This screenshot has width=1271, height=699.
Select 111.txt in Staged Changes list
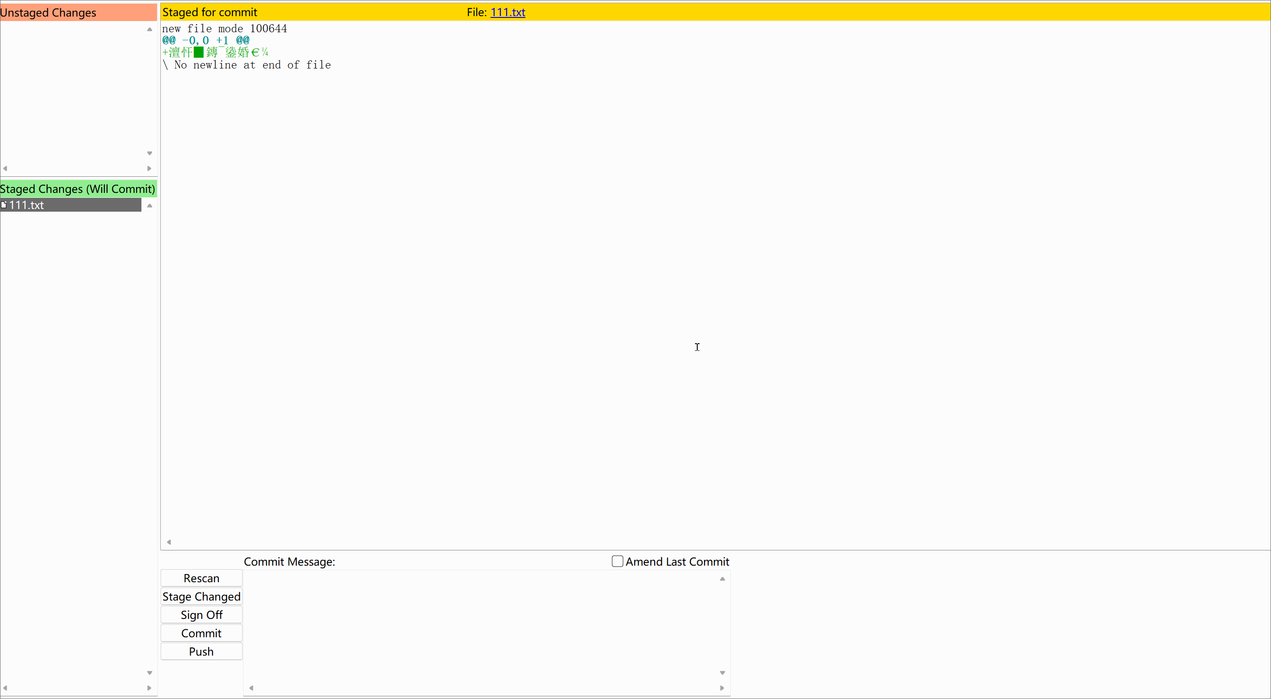pyautogui.click(x=27, y=205)
